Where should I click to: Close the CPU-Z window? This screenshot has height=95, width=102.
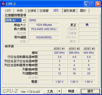tap(98, 4)
